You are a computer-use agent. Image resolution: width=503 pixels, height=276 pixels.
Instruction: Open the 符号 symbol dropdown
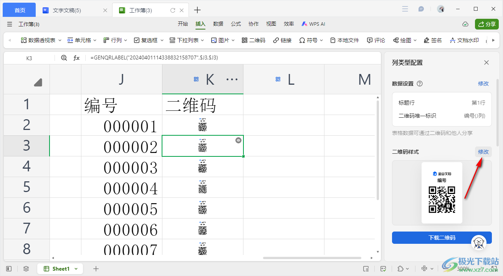311,40
